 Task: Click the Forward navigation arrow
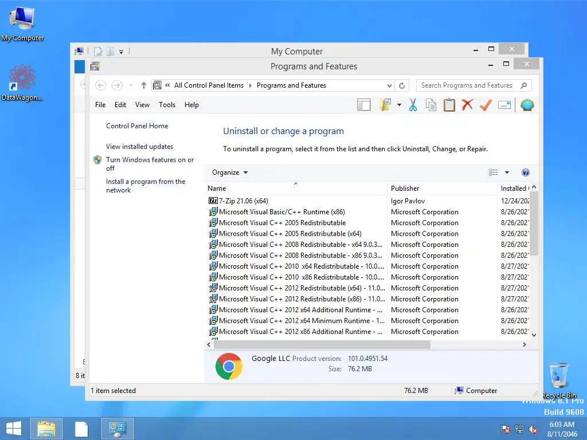coord(117,85)
